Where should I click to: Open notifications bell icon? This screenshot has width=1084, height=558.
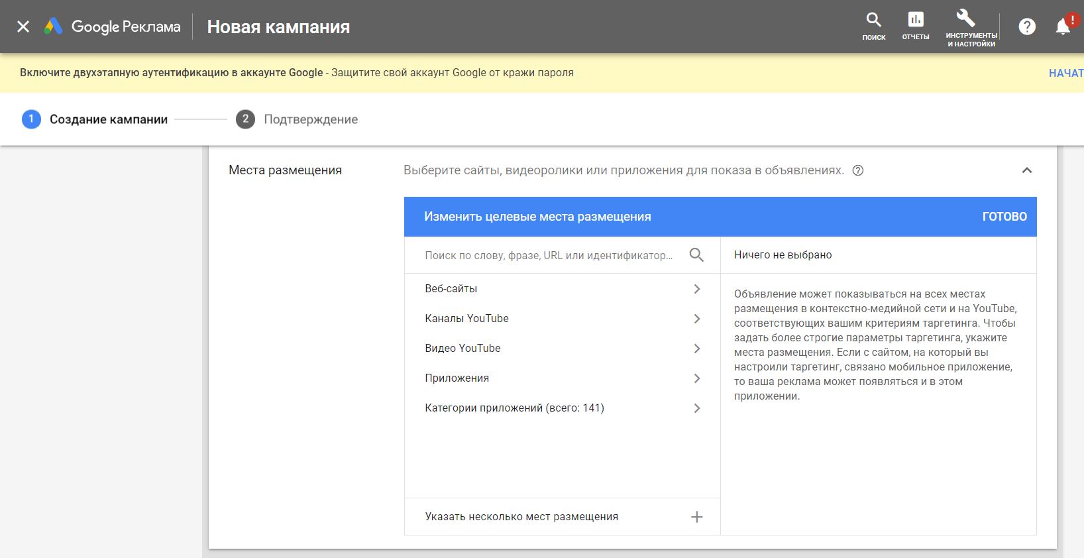pos(1063,27)
